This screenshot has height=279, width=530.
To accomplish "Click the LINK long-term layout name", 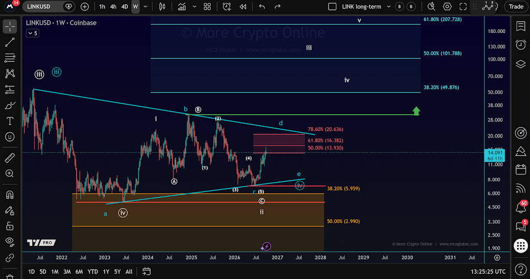I will (x=361, y=6).
